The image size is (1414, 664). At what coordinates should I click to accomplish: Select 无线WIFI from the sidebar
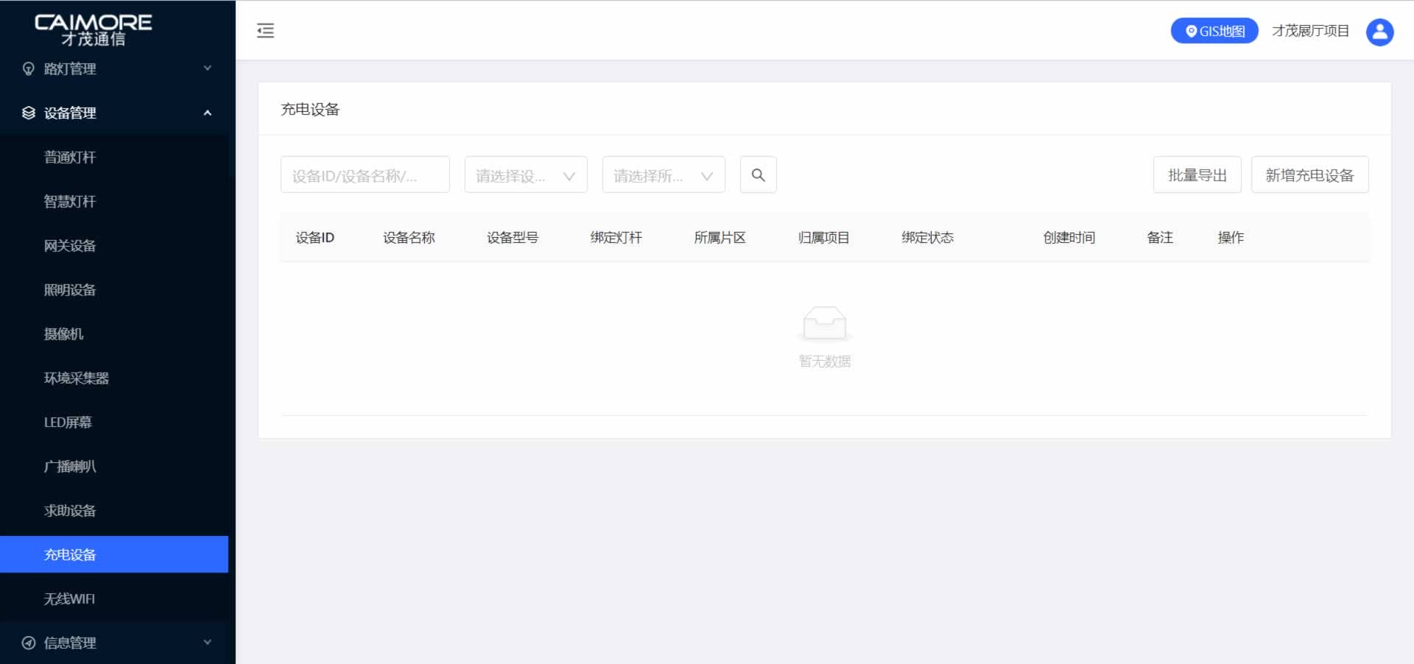coord(68,598)
